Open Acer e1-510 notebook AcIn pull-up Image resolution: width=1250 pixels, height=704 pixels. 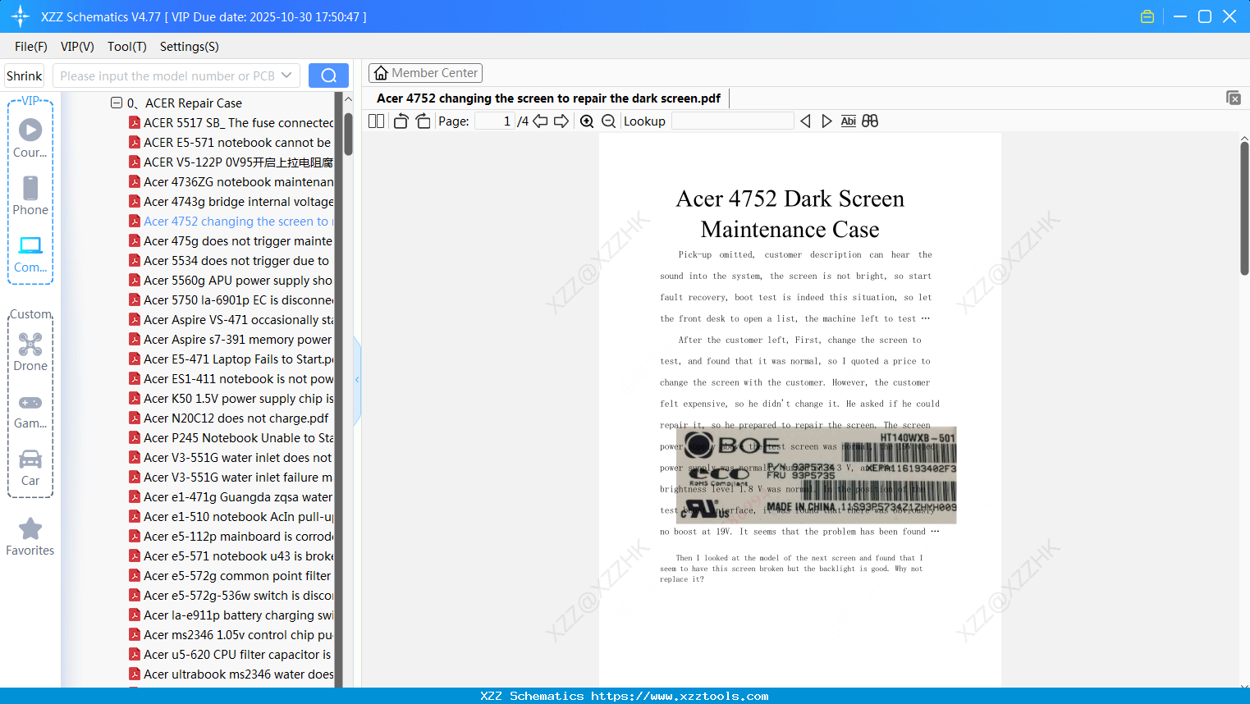pyautogui.click(x=231, y=517)
